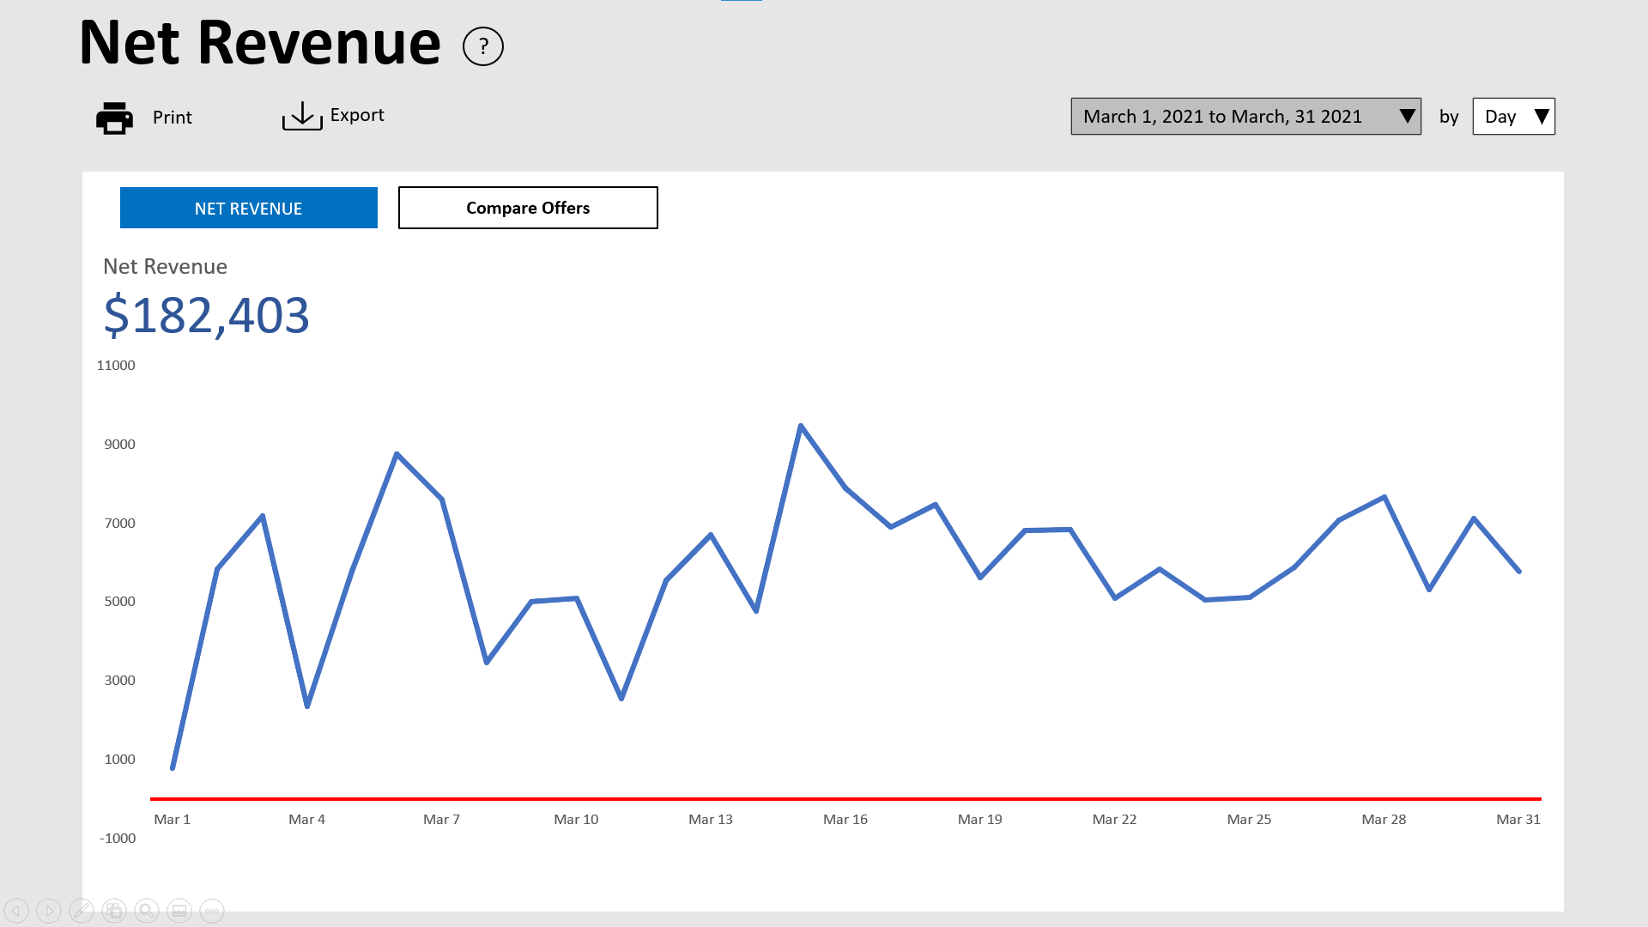The height and width of the screenshot is (927, 1648).
Task: Advance to next slide arrow
Action: [x=49, y=911]
